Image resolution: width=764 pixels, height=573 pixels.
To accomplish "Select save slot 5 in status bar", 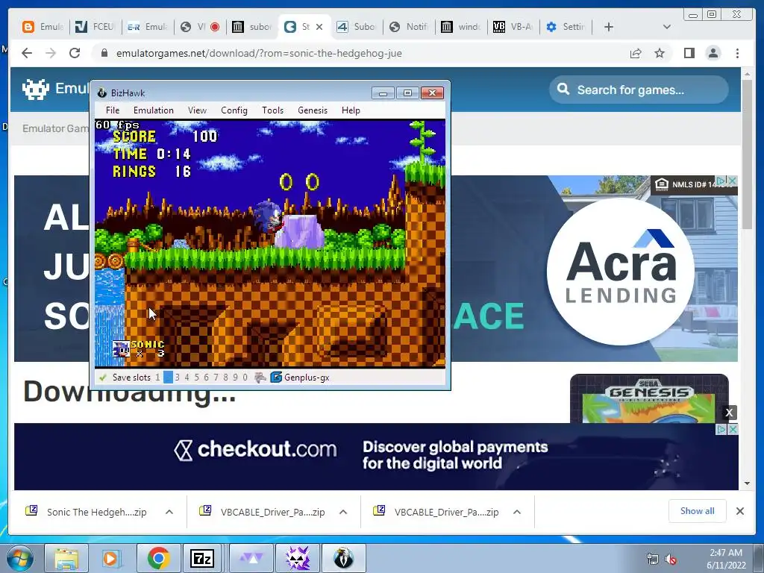I will pos(197,377).
